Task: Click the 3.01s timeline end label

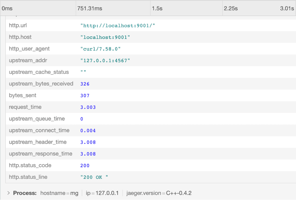Action: [x=287, y=8]
